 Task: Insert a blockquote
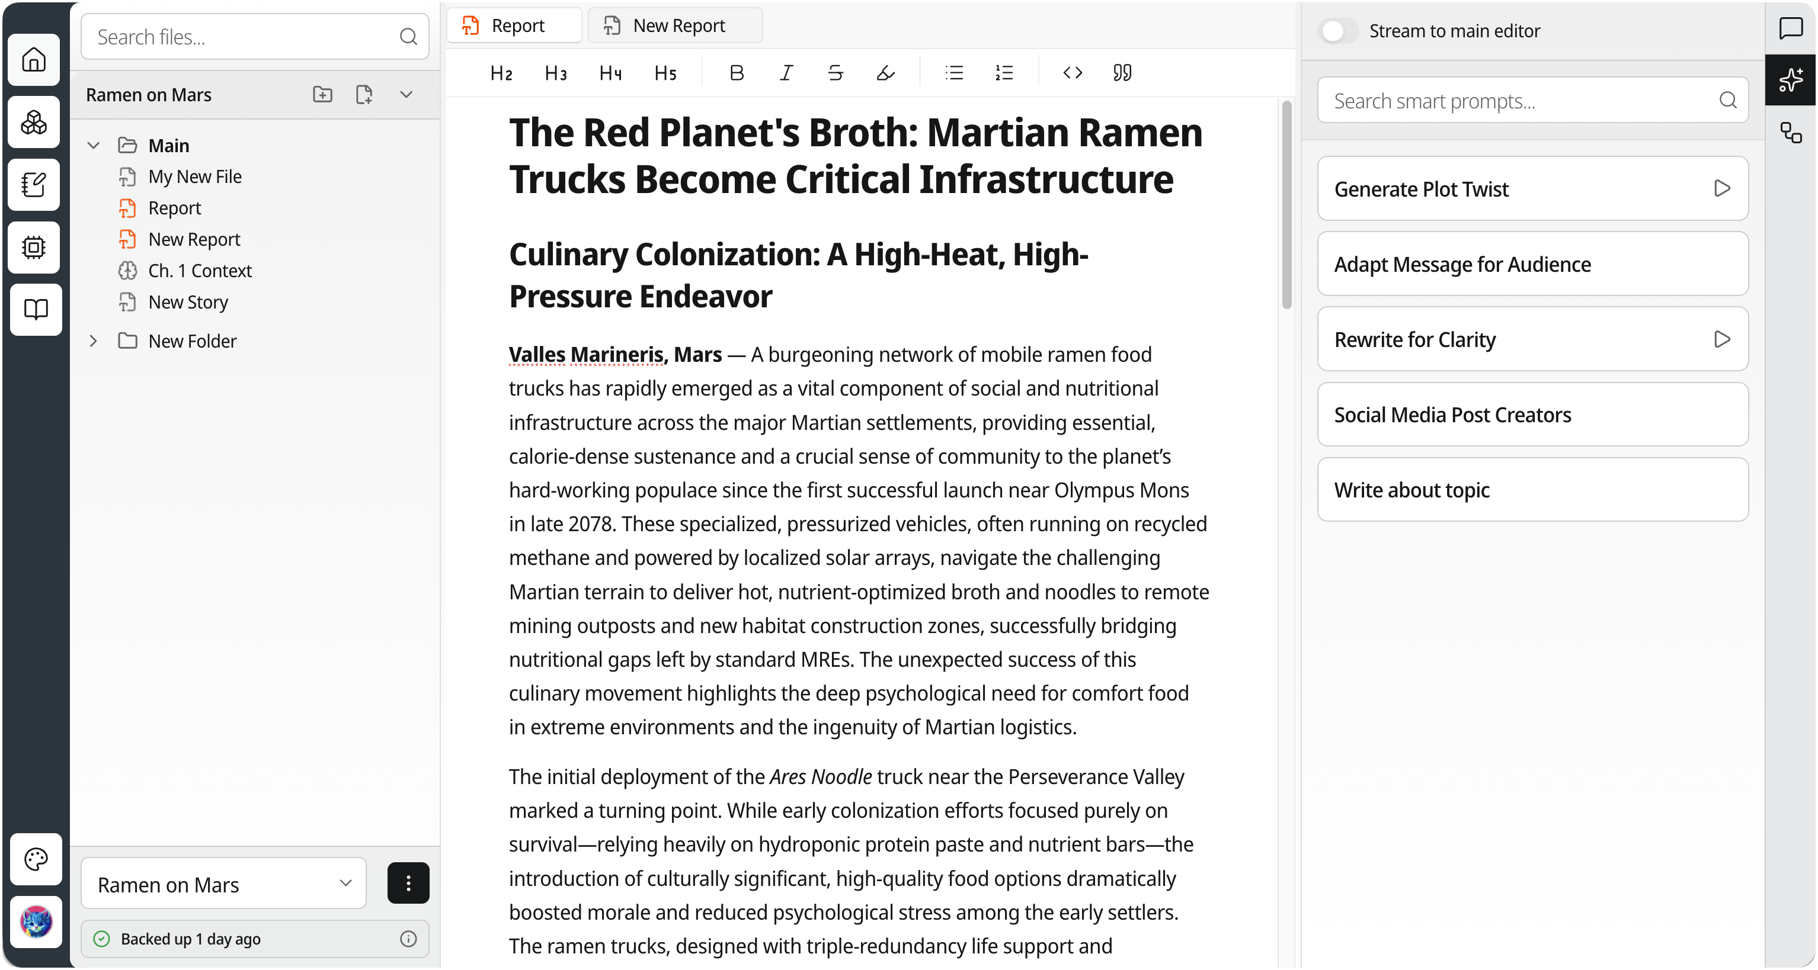pos(1122,73)
